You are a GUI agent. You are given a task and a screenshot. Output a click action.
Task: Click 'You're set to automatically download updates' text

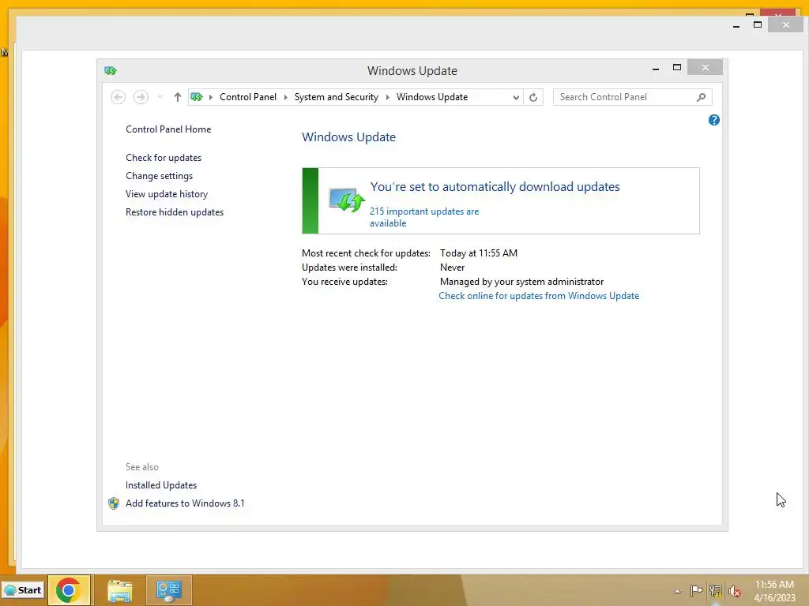pos(495,186)
